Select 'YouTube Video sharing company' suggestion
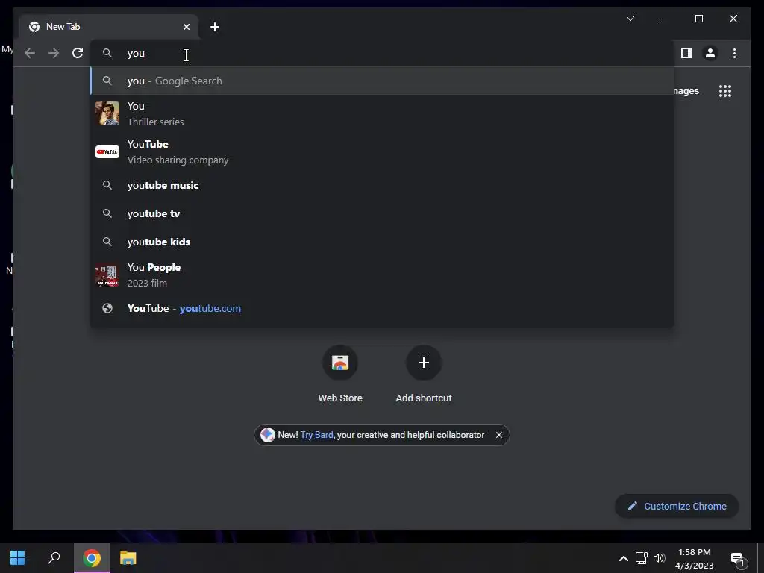The width and height of the screenshot is (764, 573). (382, 151)
